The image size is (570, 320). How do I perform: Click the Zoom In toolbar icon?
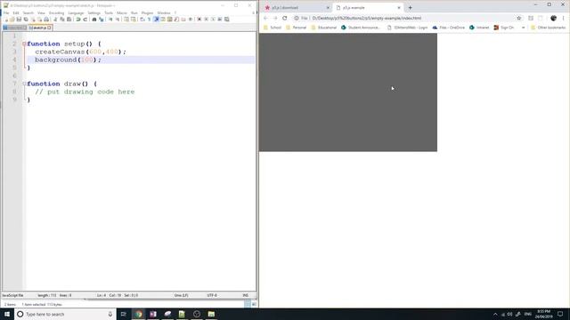pos(110,20)
